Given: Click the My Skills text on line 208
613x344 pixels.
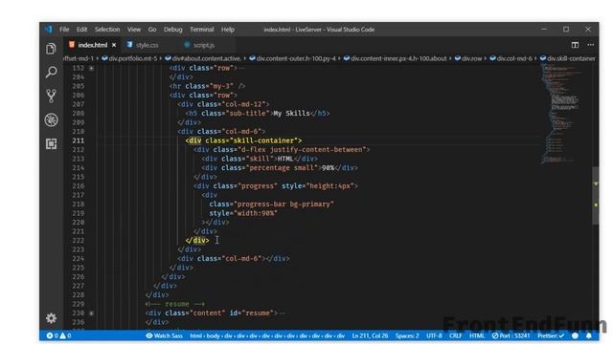Looking at the screenshot, I should click(291, 114).
